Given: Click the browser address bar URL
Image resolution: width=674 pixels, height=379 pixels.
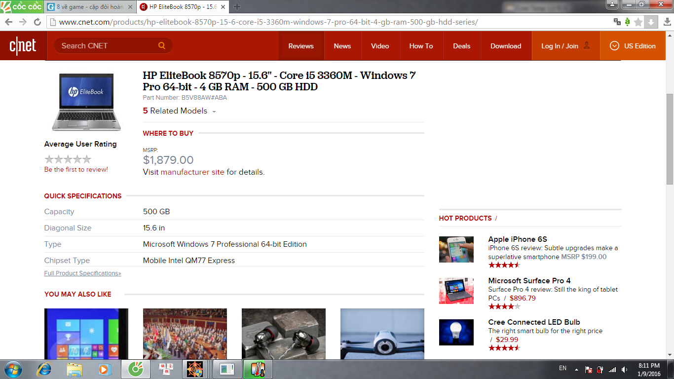Looking at the screenshot, I should point(268,22).
